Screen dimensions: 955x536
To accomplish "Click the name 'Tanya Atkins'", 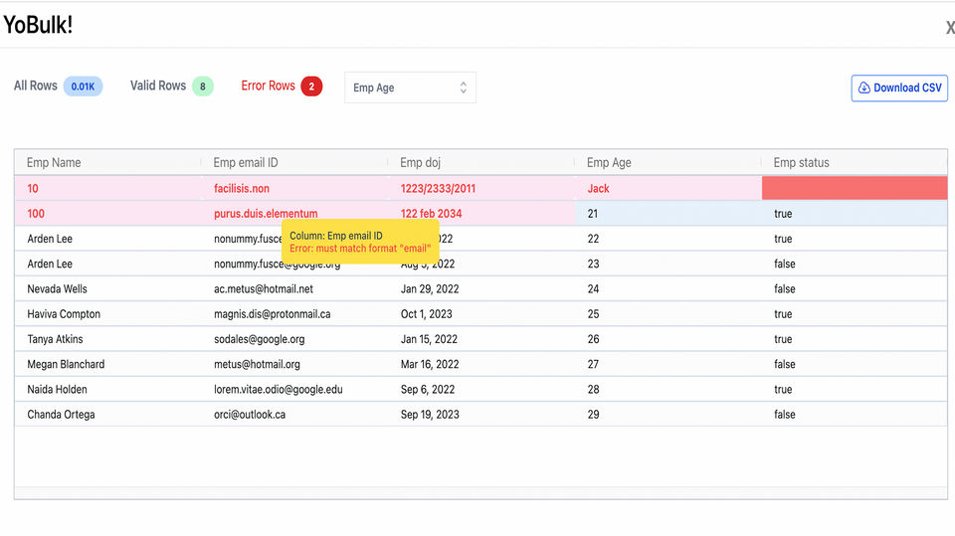I will coord(55,339).
